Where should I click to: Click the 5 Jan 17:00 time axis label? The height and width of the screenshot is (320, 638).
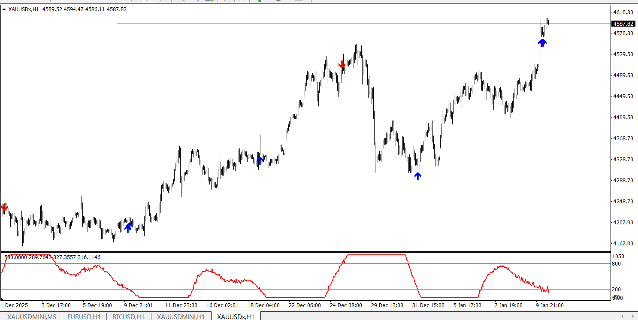tap(468, 305)
